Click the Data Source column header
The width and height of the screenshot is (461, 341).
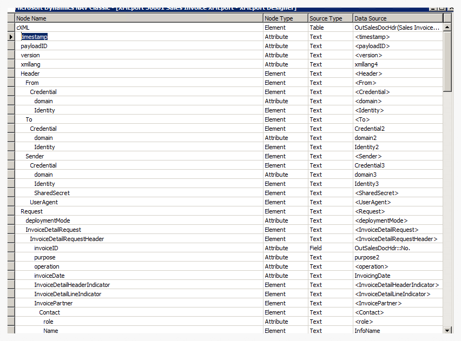[398, 18]
